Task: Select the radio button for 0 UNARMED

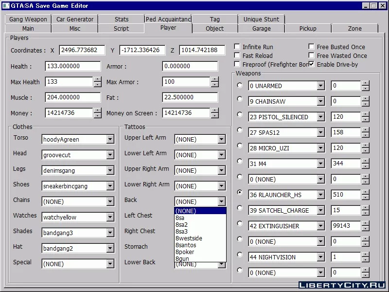Action: point(240,86)
